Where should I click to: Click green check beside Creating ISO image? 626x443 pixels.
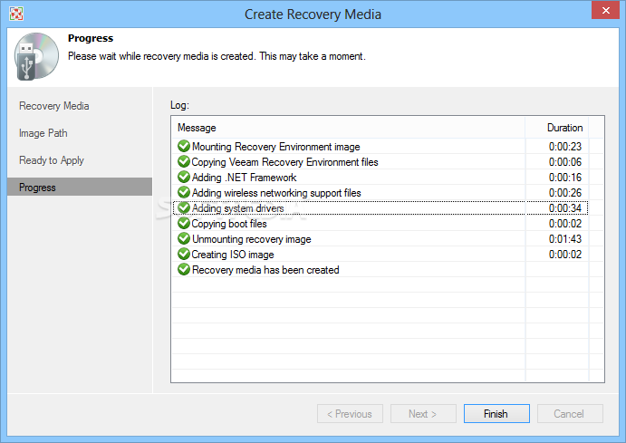pyautogui.click(x=184, y=254)
